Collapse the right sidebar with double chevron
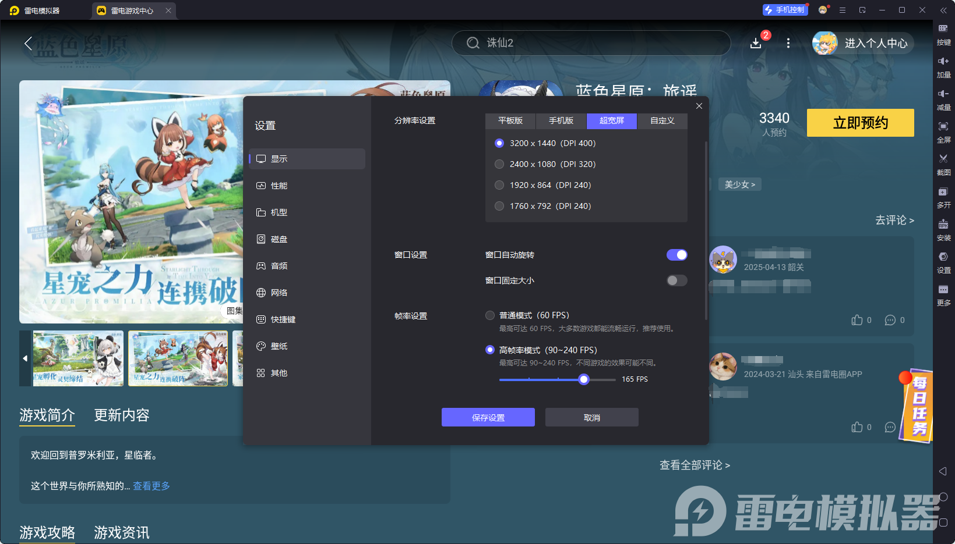 (943, 10)
